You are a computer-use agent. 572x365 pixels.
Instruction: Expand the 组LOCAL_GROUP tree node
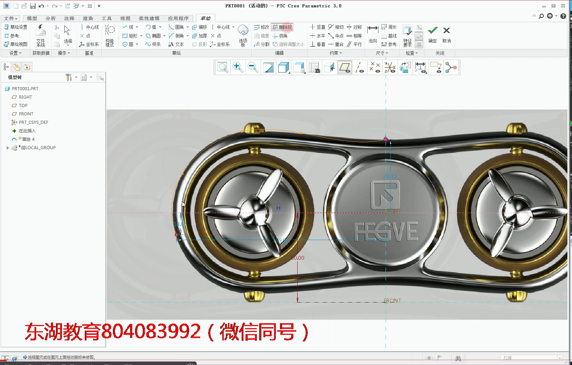8,148
